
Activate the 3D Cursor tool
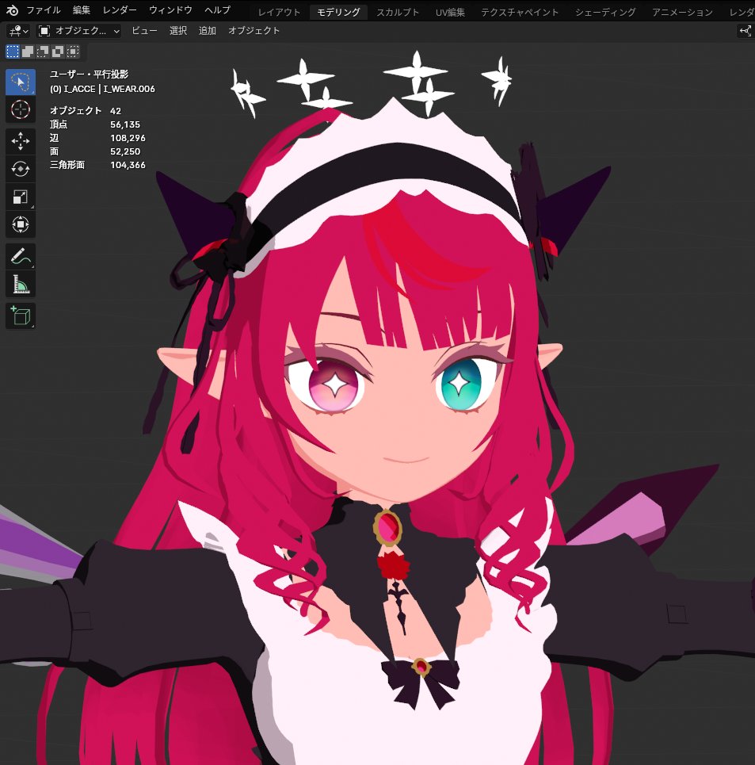point(21,109)
